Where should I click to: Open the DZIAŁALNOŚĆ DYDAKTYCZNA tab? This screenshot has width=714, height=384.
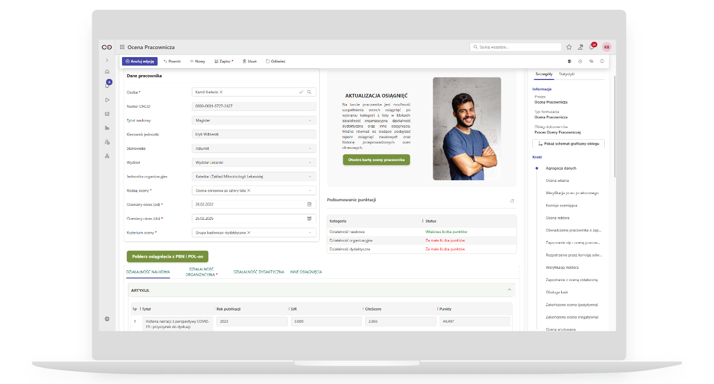click(x=258, y=272)
